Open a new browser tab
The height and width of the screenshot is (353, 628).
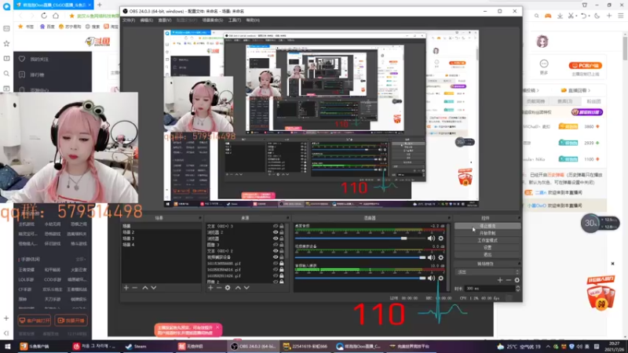click(x=100, y=5)
